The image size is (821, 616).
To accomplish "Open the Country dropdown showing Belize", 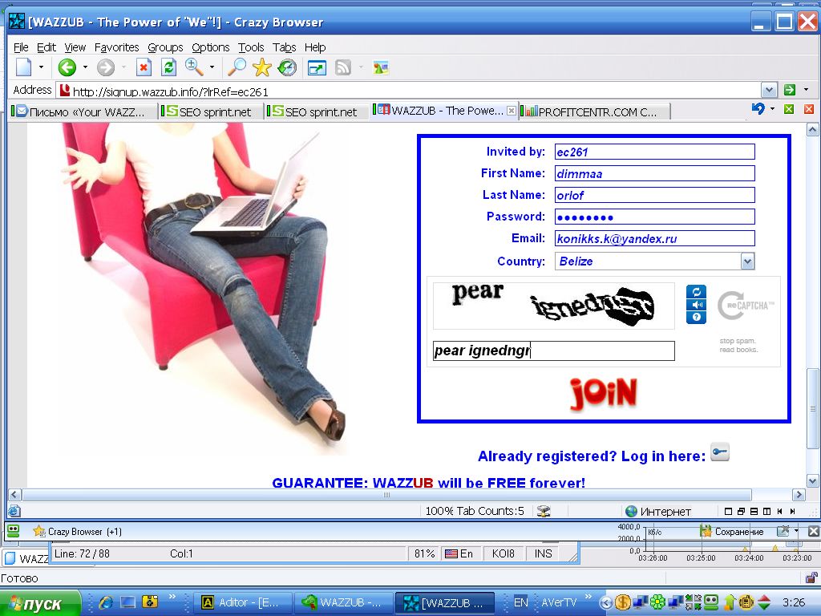I will (x=654, y=261).
